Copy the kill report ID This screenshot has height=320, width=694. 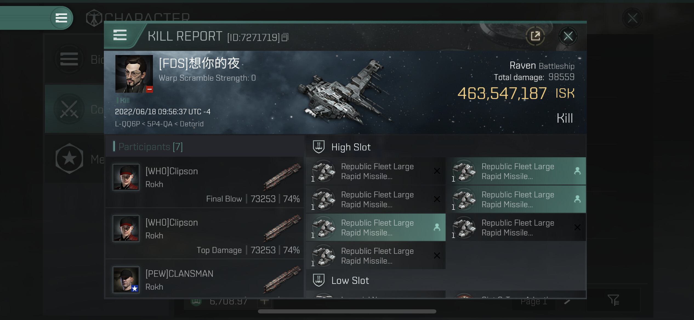[x=285, y=37]
